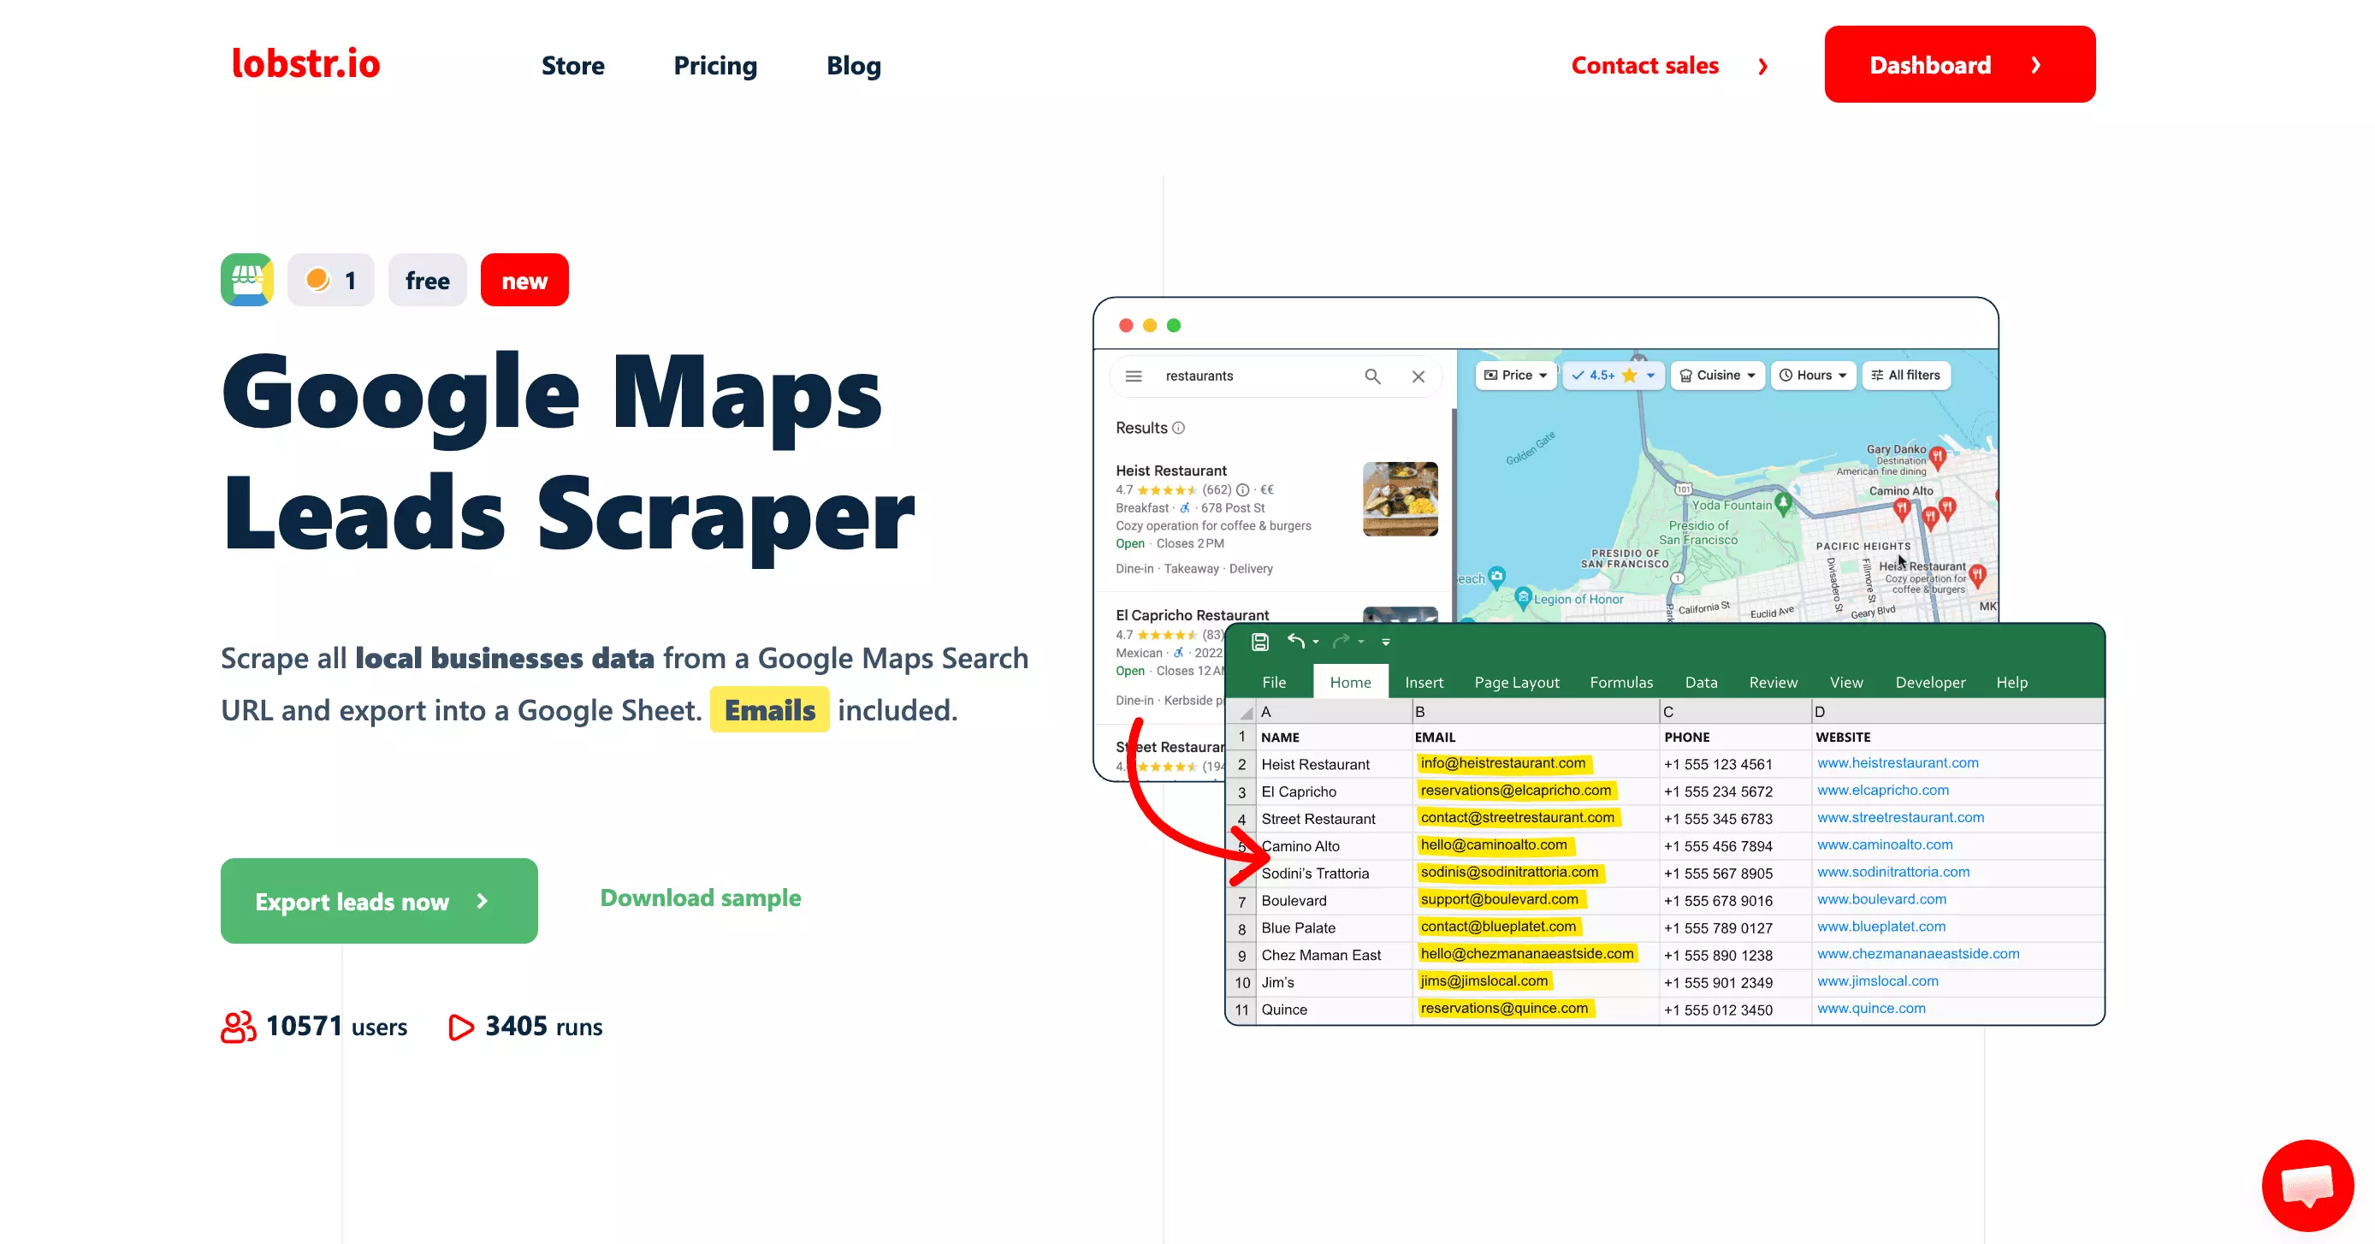Click the select-all corner of spreadsheet

pyautogui.click(x=1242, y=712)
